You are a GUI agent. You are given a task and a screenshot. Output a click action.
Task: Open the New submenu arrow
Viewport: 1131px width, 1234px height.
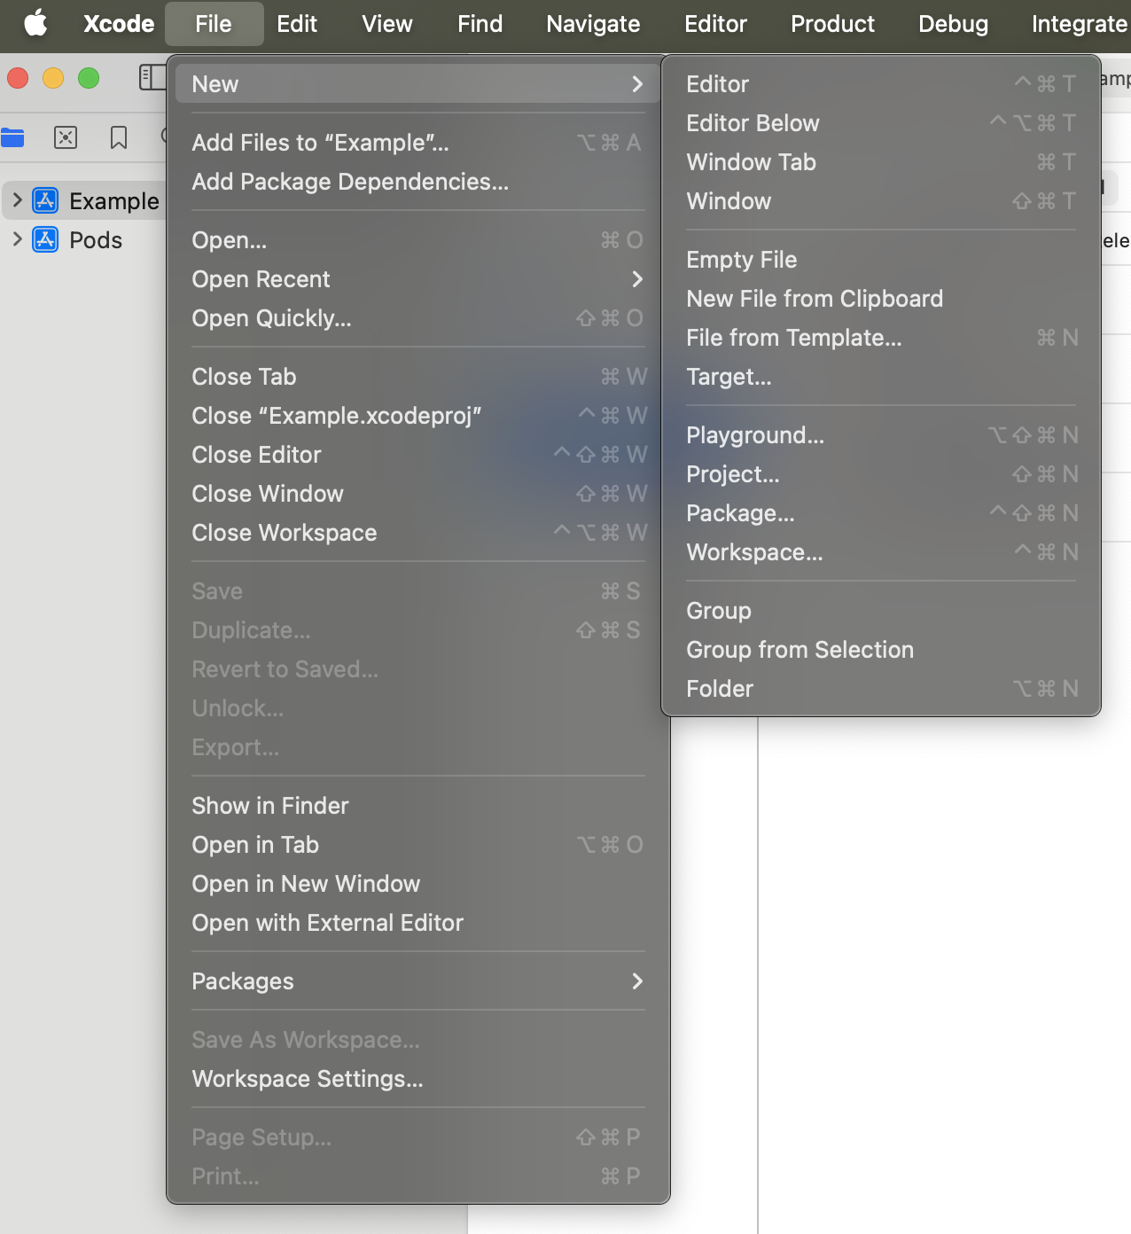tap(637, 84)
